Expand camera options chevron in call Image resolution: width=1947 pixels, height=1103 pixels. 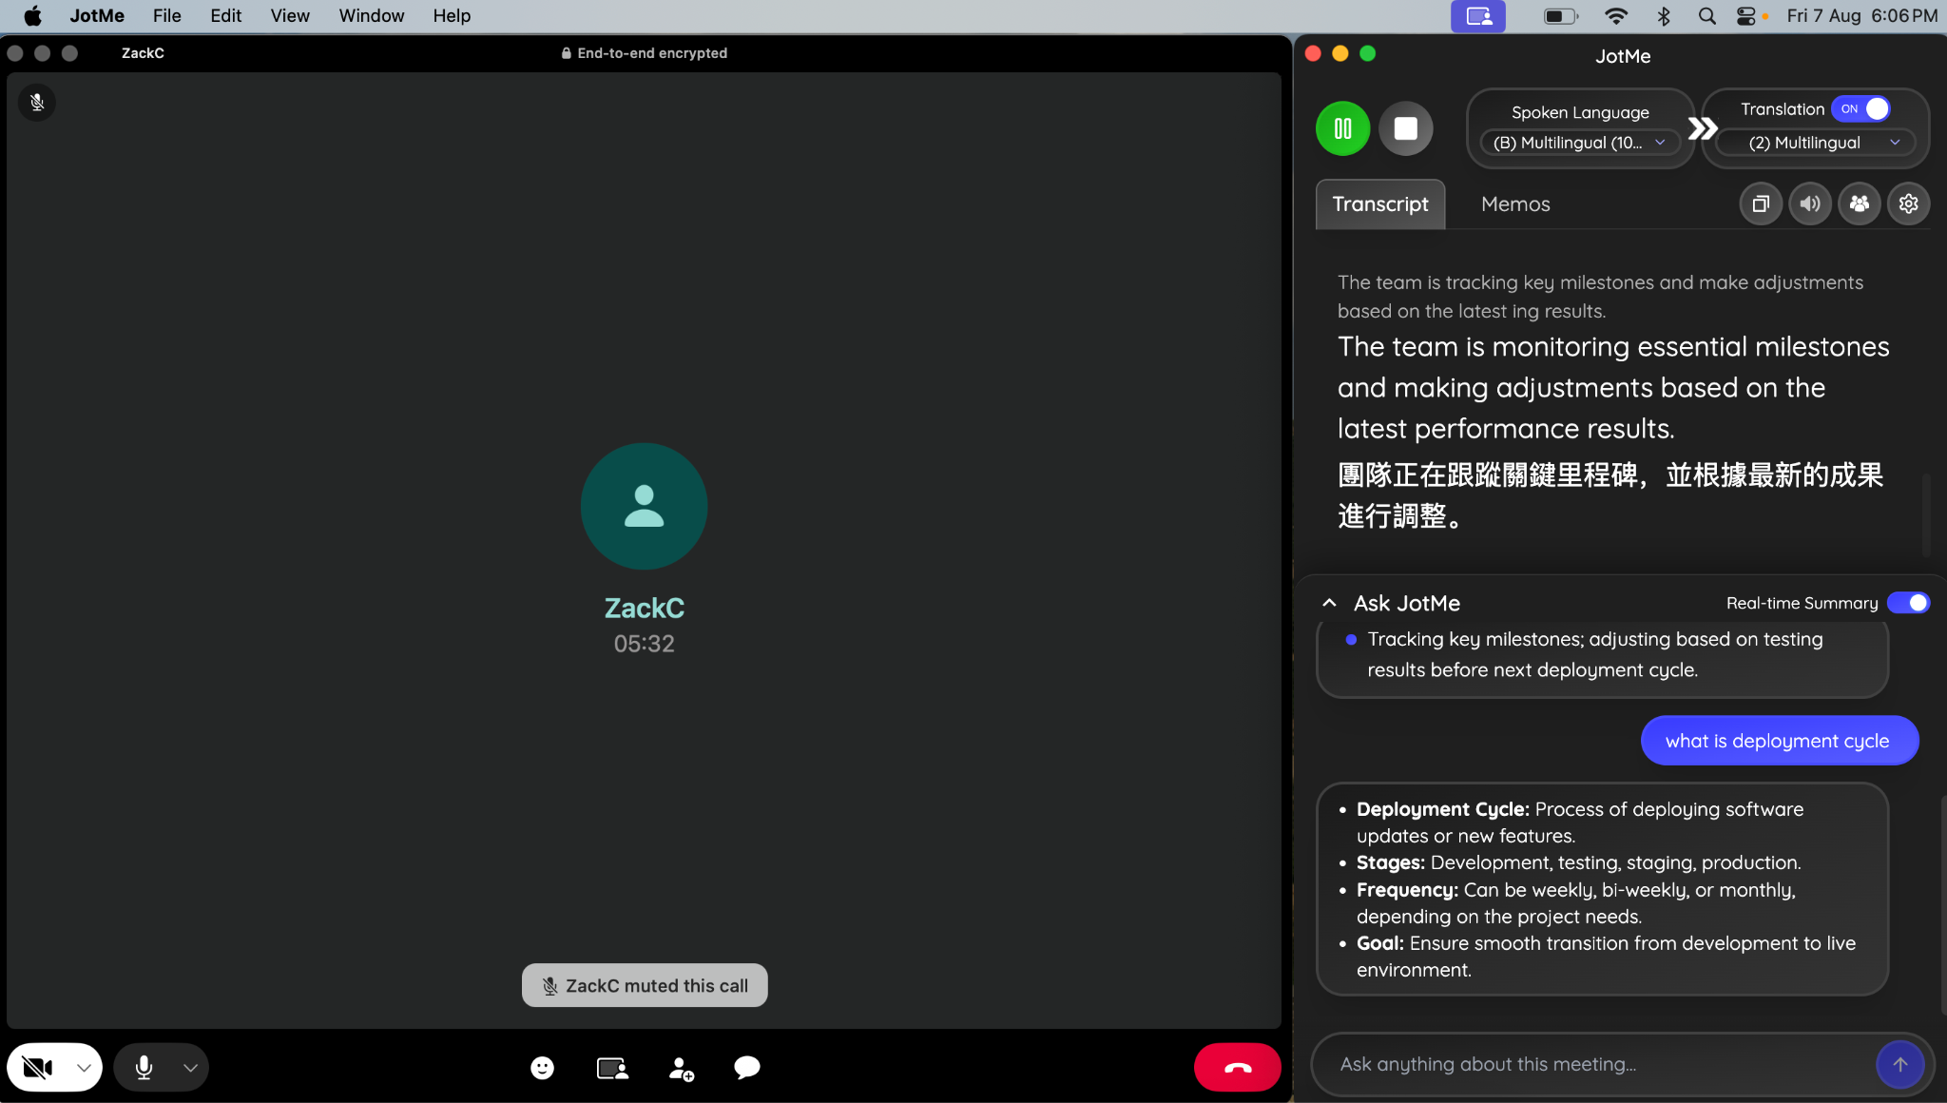click(84, 1068)
